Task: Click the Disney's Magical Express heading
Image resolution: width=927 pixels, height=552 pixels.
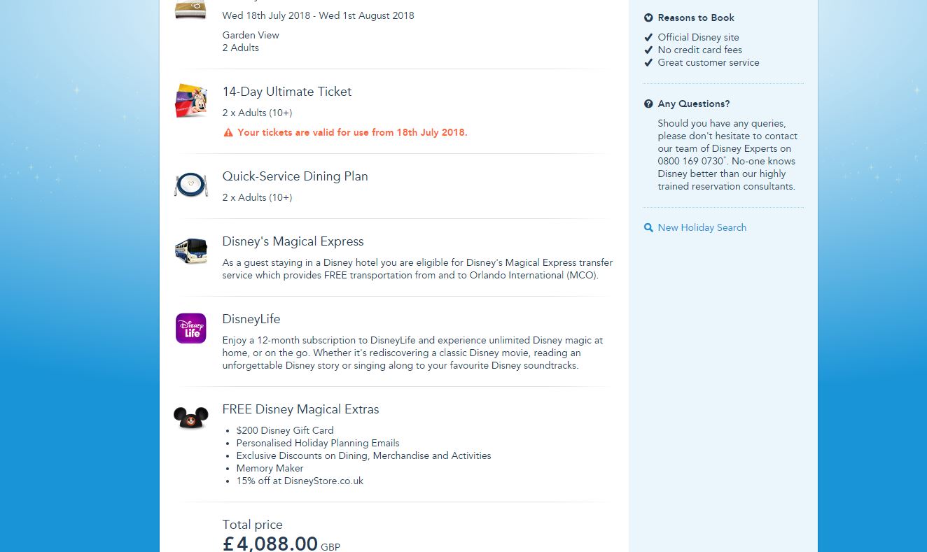Action: tap(293, 241)
